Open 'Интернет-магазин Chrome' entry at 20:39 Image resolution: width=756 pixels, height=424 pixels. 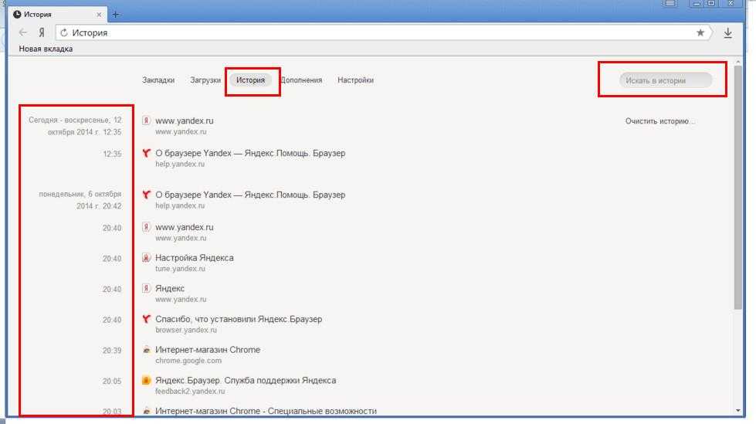208,350
